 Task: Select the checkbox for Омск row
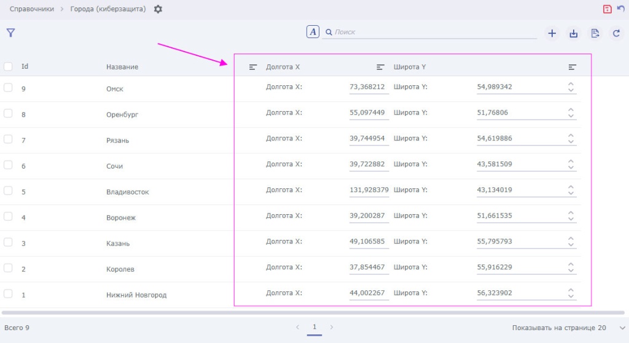click(8, 88)
